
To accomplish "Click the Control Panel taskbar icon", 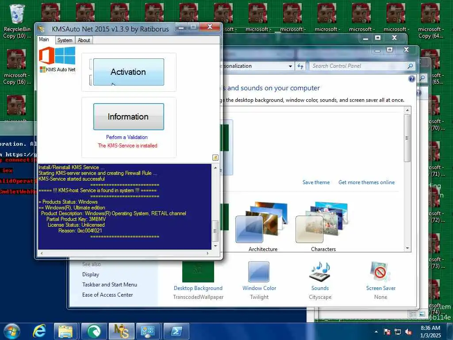I will (148, 331).
